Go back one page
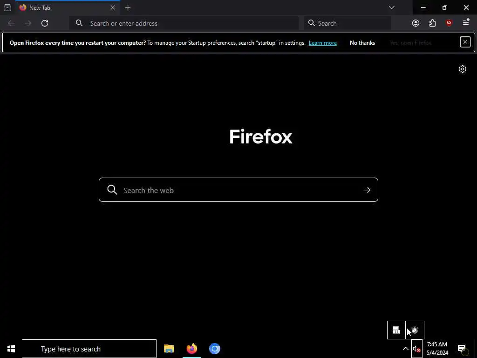The image size is (477, 358). click(x=11, y=23)
